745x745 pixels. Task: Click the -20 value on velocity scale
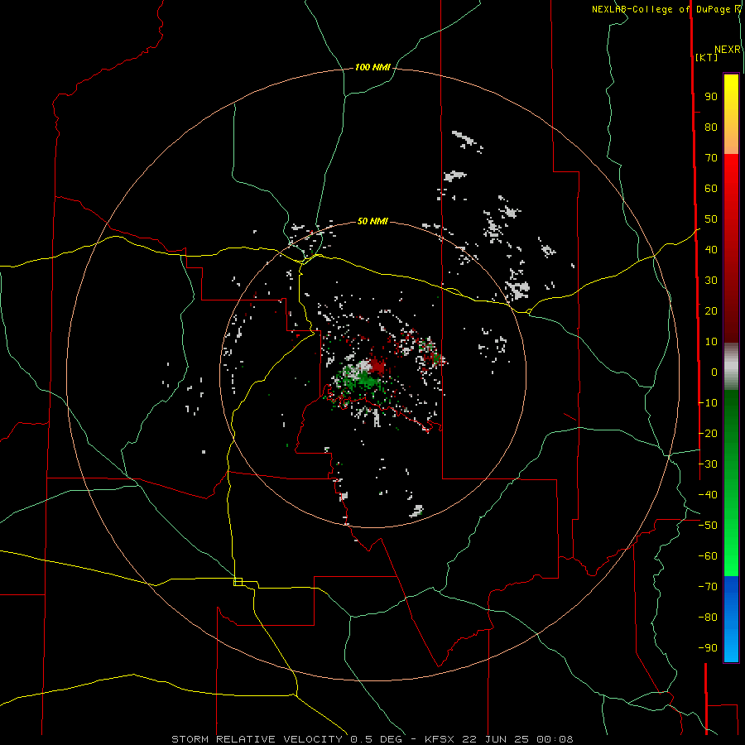tap(708, 434)
